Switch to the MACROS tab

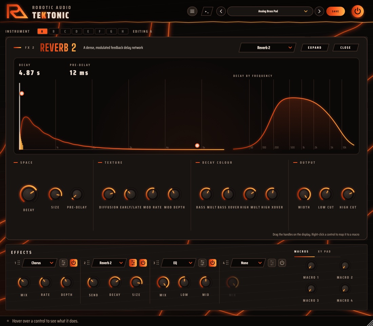(x=301, y=251)
